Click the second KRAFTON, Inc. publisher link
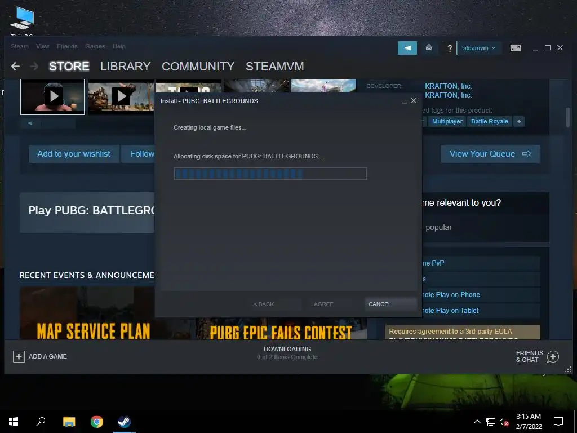The width and height of the screenshot is (577, 433). click(448, 95)
